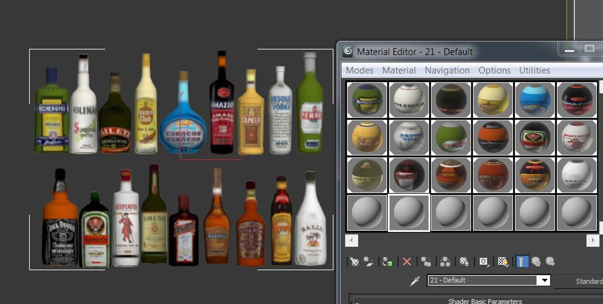Open the Material menu
603x304 pixels.
coord(399,70)
